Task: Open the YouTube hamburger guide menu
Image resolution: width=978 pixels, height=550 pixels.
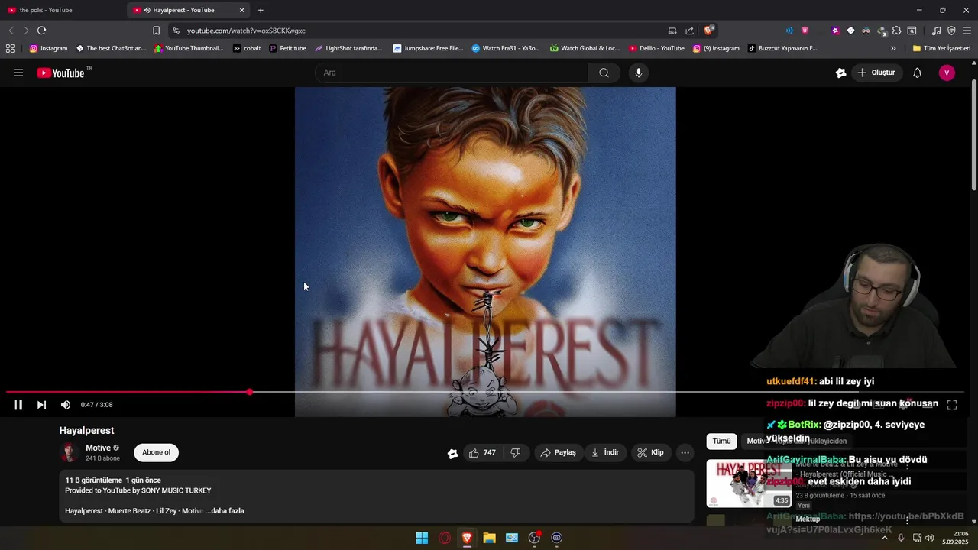Action: coord(18,73)
